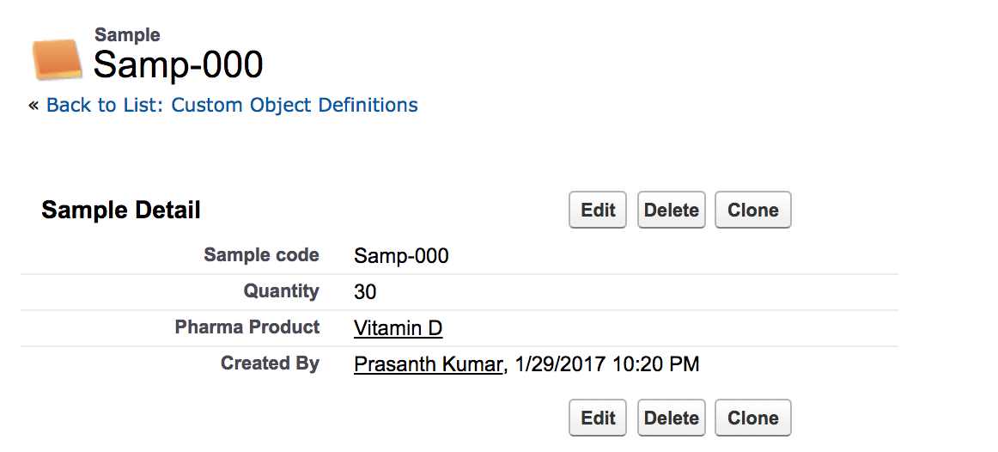Image resolution: width=998 pixels, height=452 pixels.
Task: Click the Sample Detail section heading
Action: 121,210
